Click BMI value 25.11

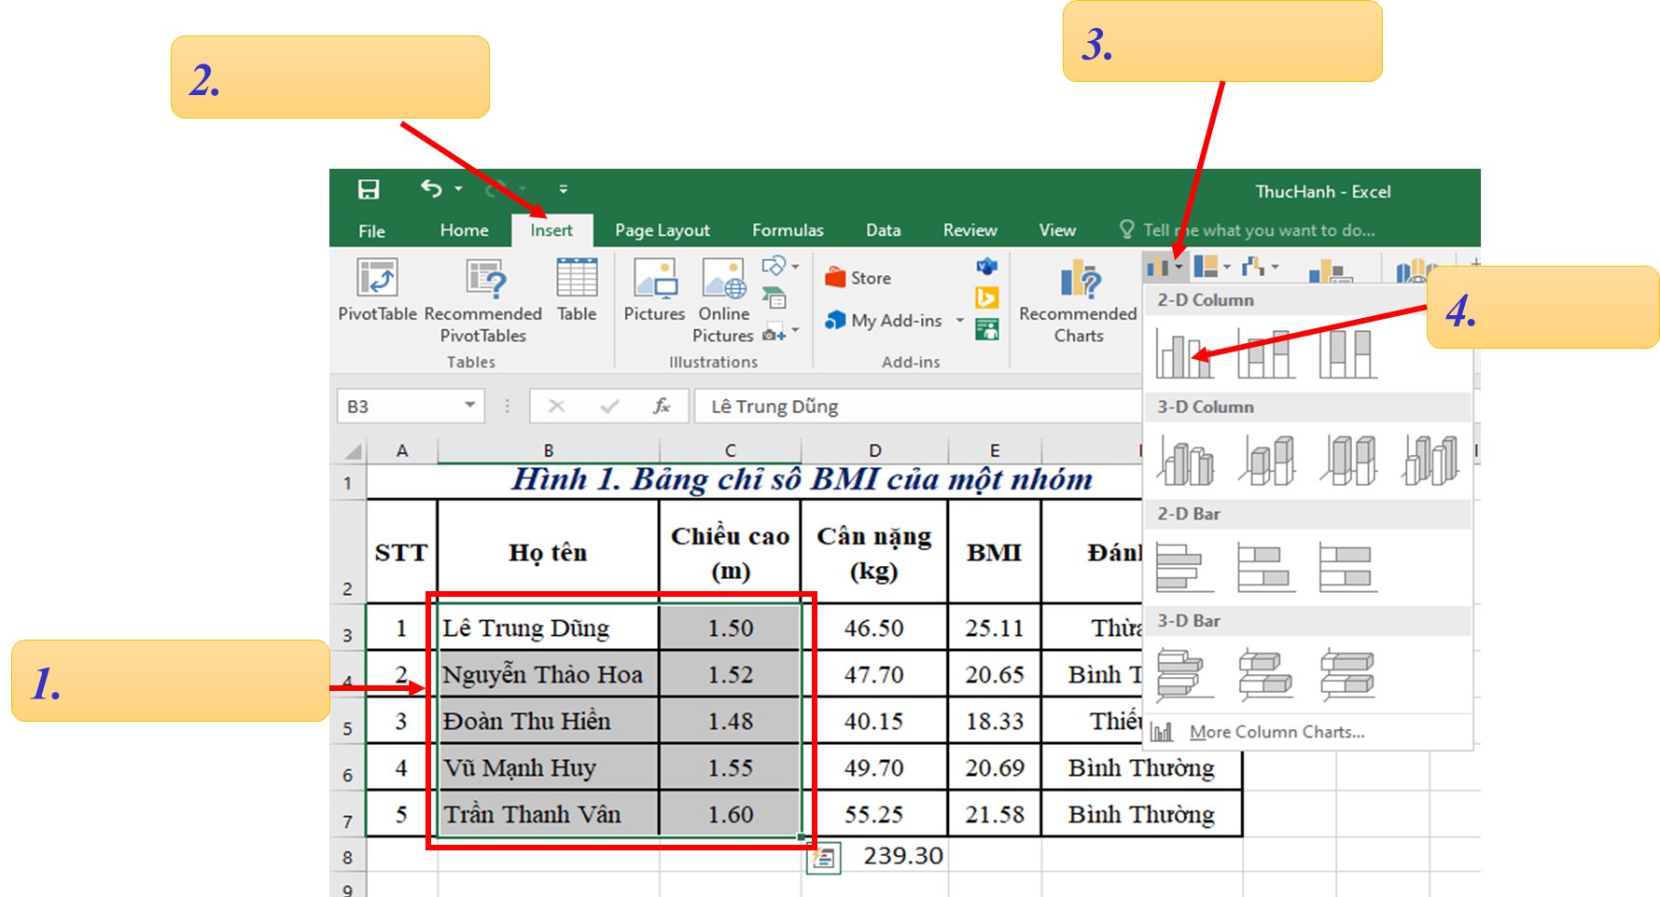(x=994, y=628)
